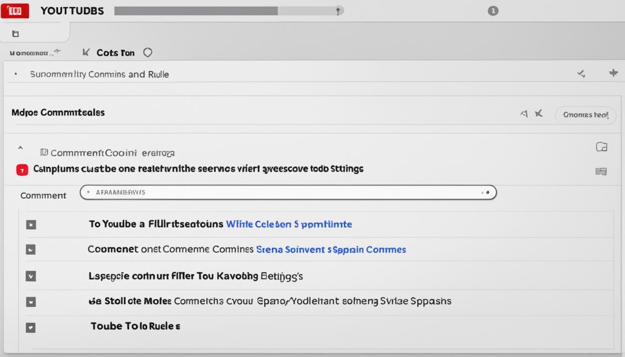Screen dimensions: 625x357
Task: Toggle checkbox beside 'To Youdbe a' row
Action: (x=31, y=225)
